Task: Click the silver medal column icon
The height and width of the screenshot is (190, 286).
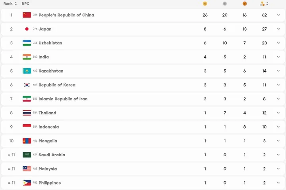Action: pos(225,4)
